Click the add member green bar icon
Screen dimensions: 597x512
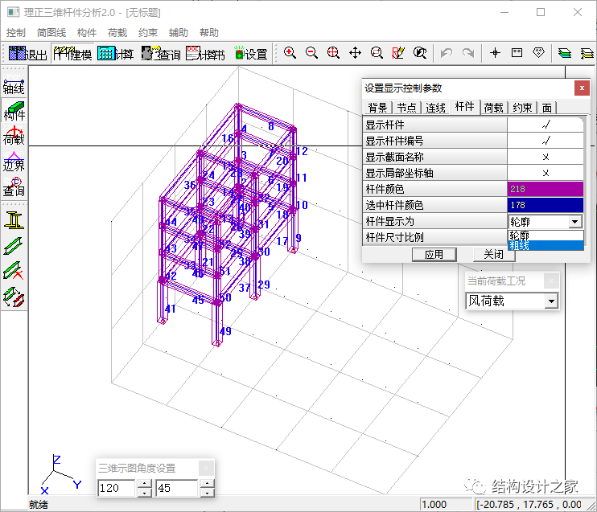click(14, 246)
